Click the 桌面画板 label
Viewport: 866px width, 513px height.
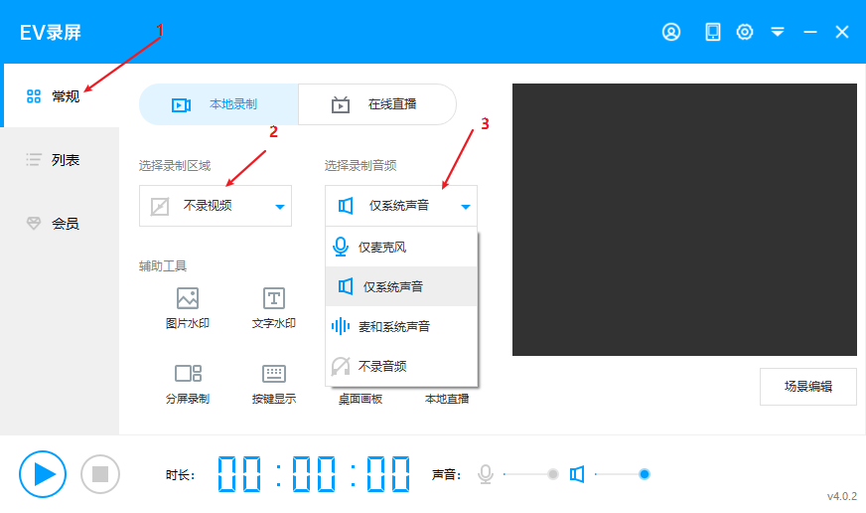tap(361, 399)
